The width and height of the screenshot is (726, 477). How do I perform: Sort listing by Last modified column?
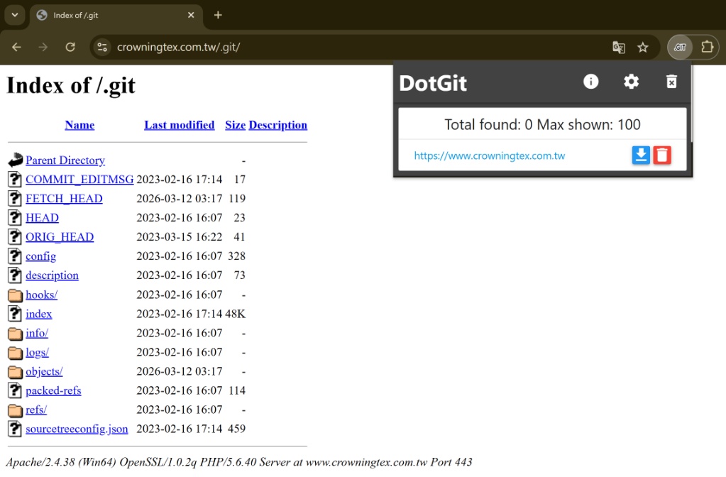click(x=179, y=125)
